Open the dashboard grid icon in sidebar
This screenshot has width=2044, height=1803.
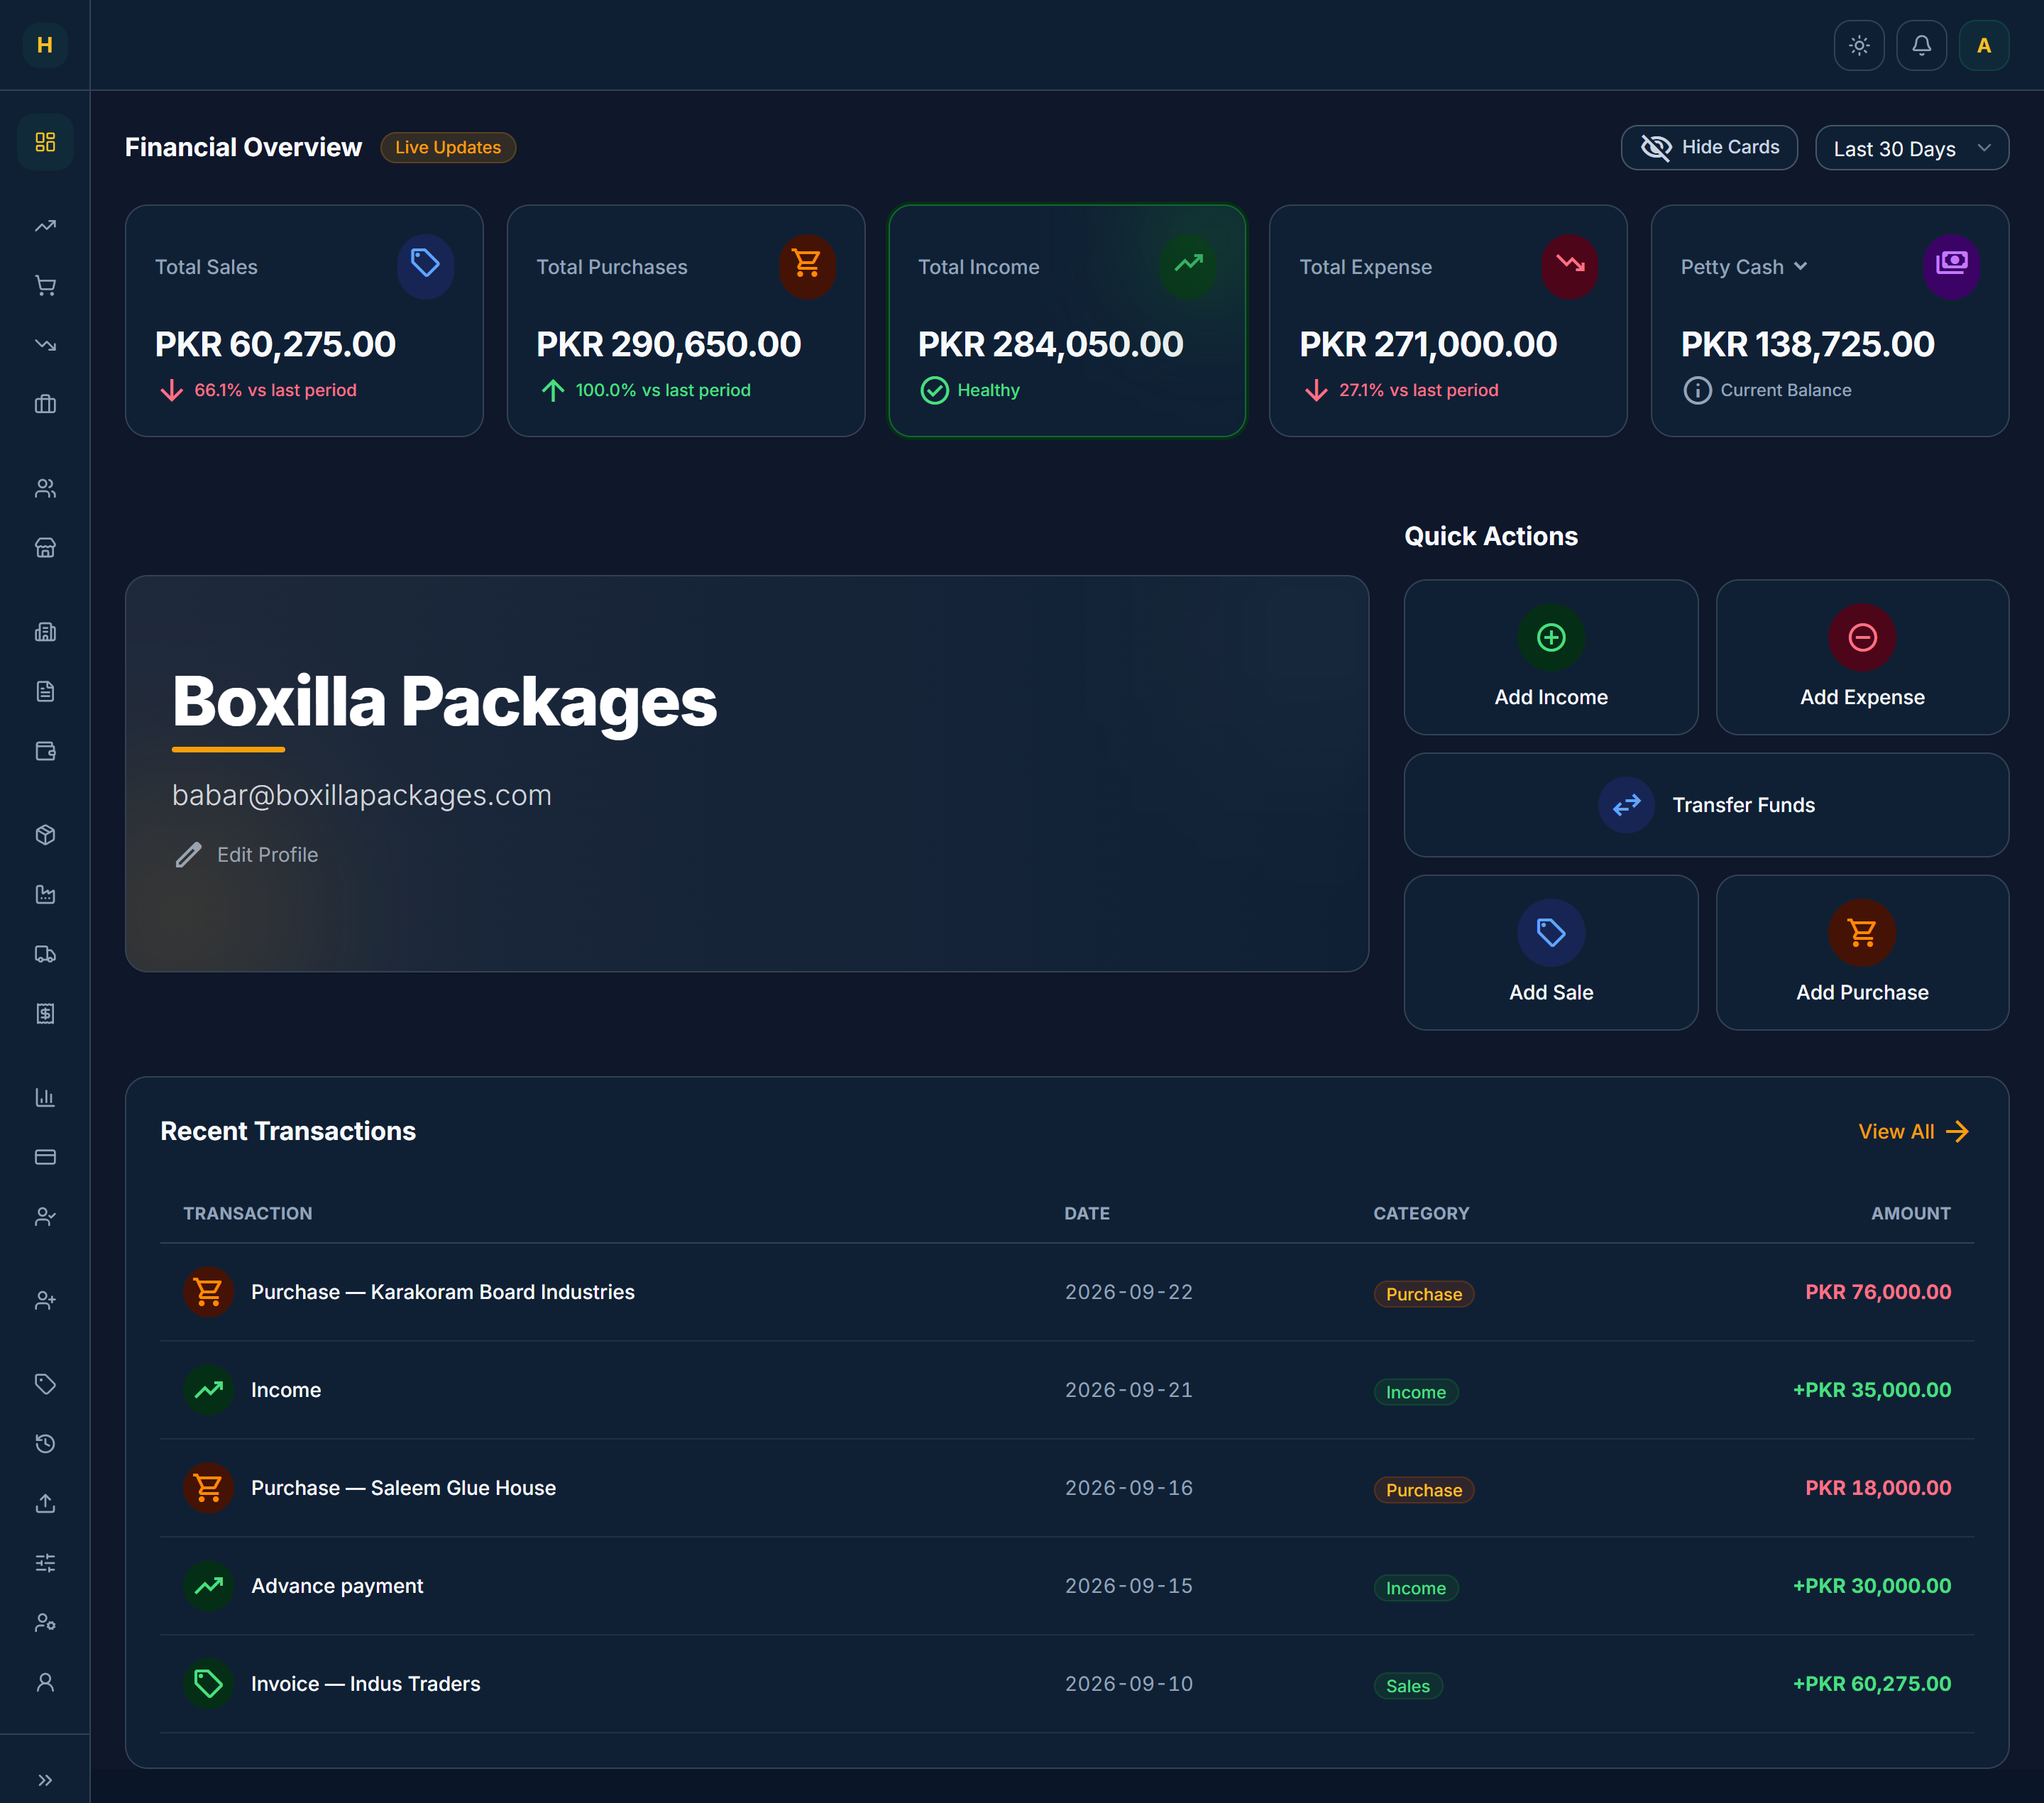point(45,142)
